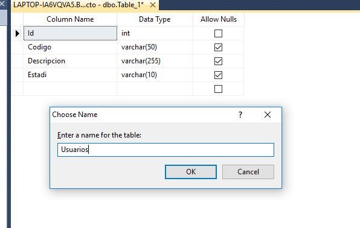
Task: Click the Data Type header
Action: click(x=155, y=19)
